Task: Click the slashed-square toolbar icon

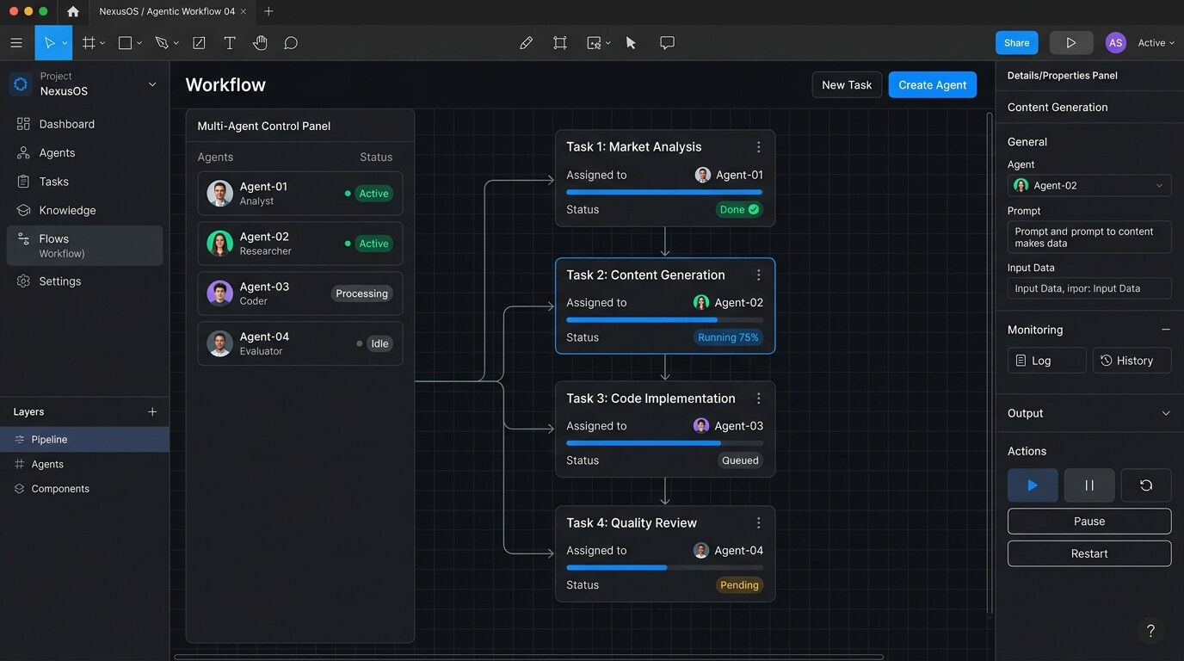Action: tap(199, 43)
